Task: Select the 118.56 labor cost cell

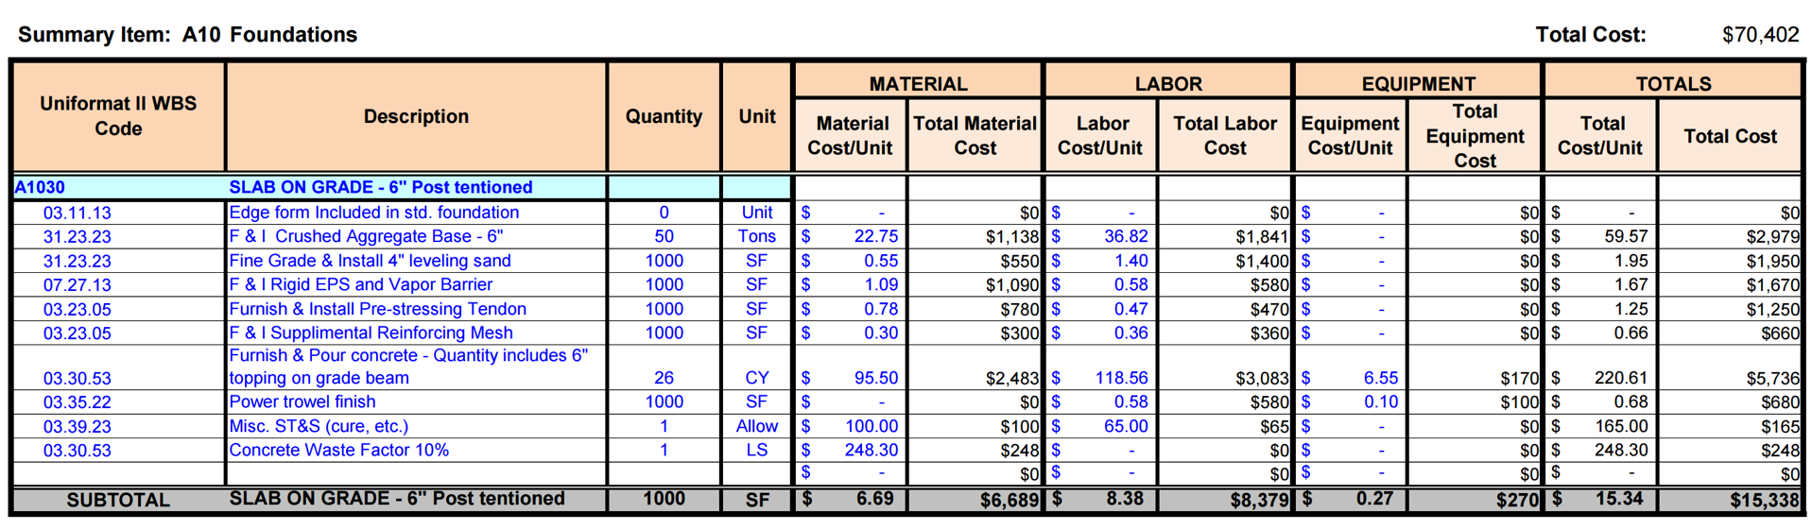Action: [1101, 378]
